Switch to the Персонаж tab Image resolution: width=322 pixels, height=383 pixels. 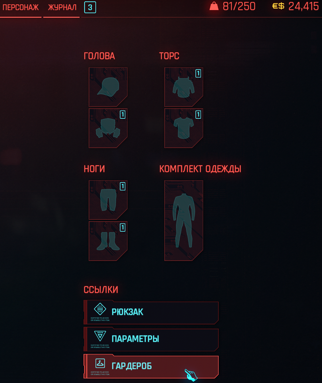[x=21, y=7]
